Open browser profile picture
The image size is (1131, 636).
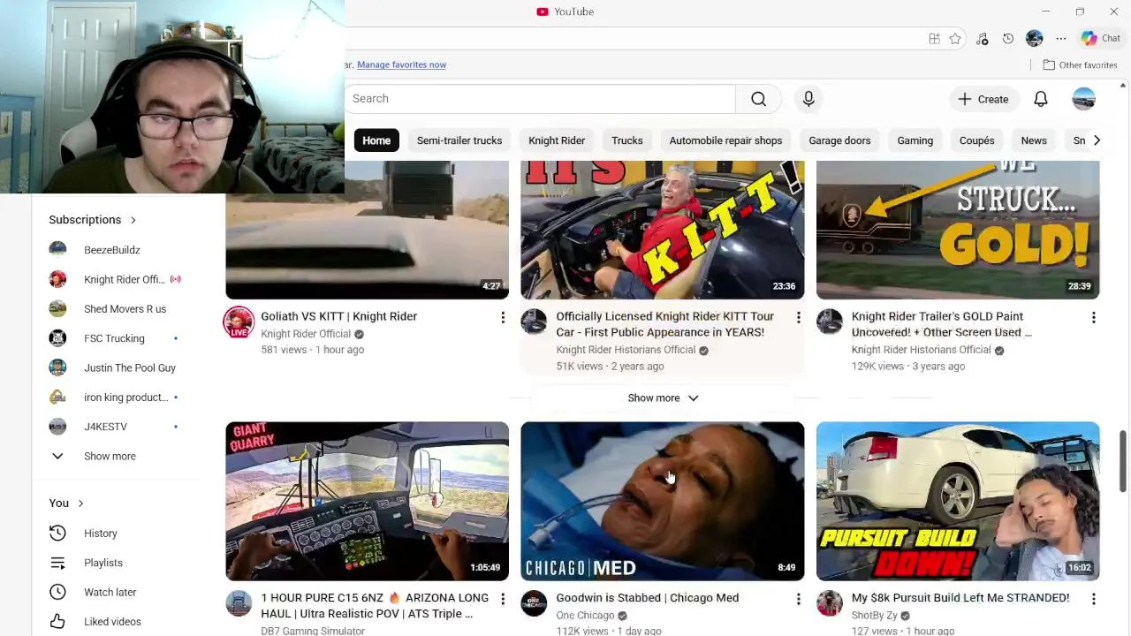coord(1035,38)
